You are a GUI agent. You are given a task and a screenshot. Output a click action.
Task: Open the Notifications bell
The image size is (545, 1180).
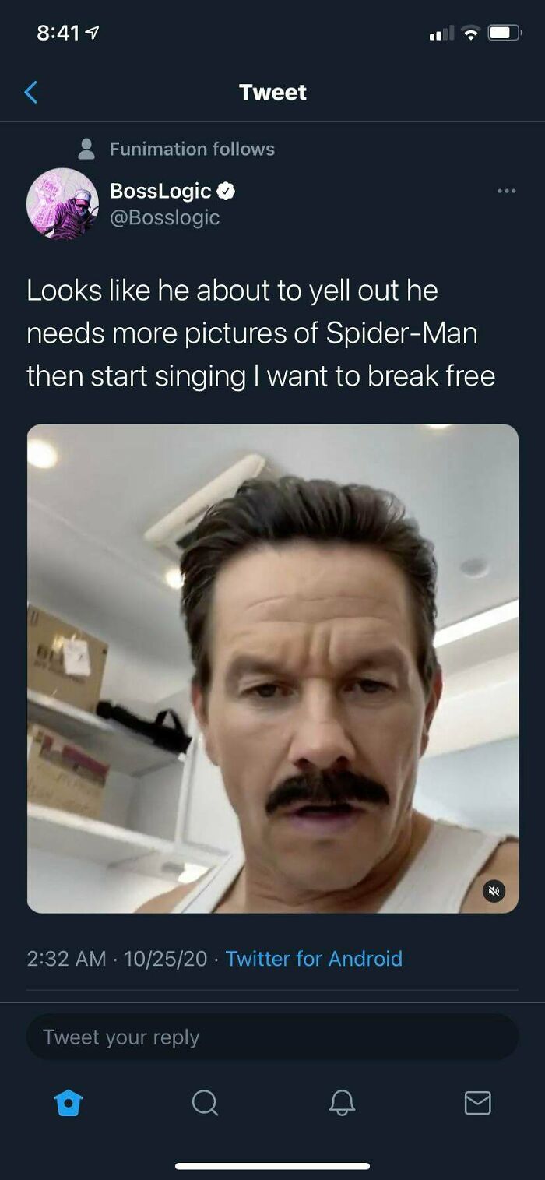[x=341, y=1103]
